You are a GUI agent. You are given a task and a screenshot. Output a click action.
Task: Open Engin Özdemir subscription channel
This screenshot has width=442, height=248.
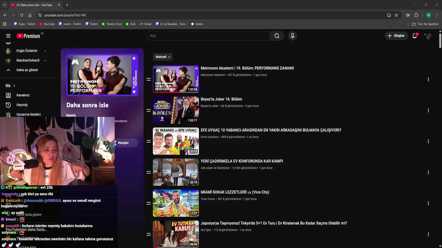pyautogui.click(x=27, y=51)
